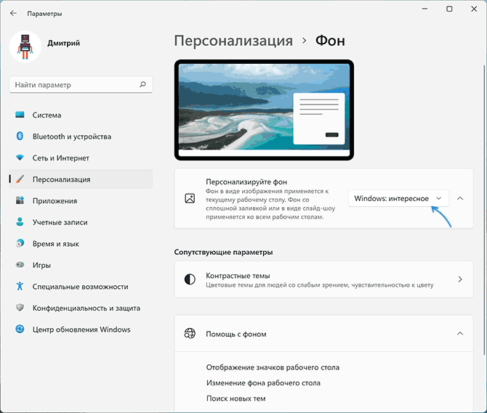Select Приложения in the sidebar
The height and width of the screenshot is (413, 487).
[x=81, y=200]
